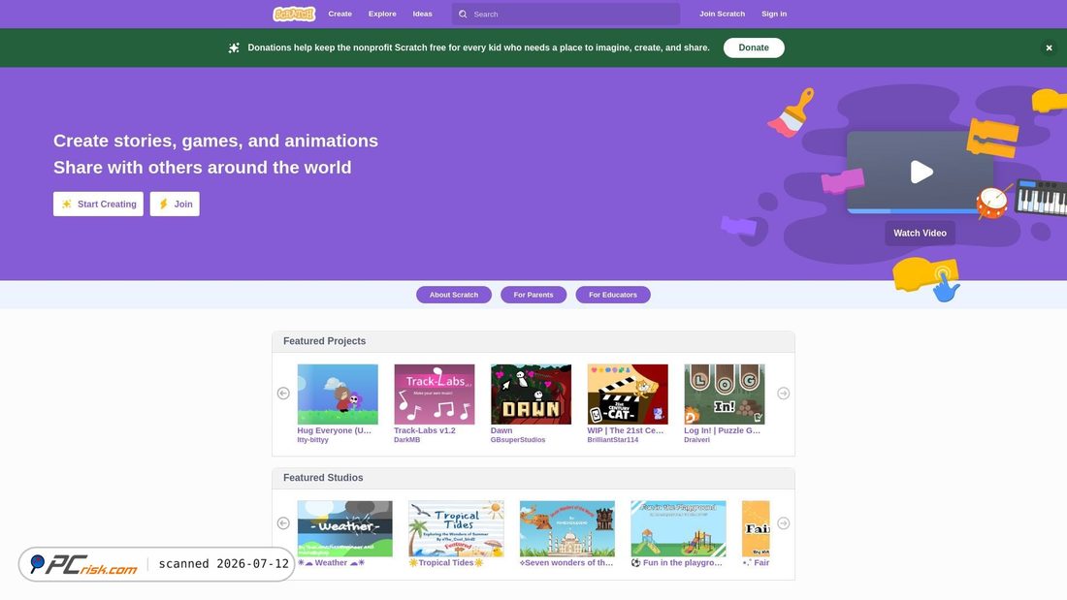Open author DarkMB profile

(407, 440)
